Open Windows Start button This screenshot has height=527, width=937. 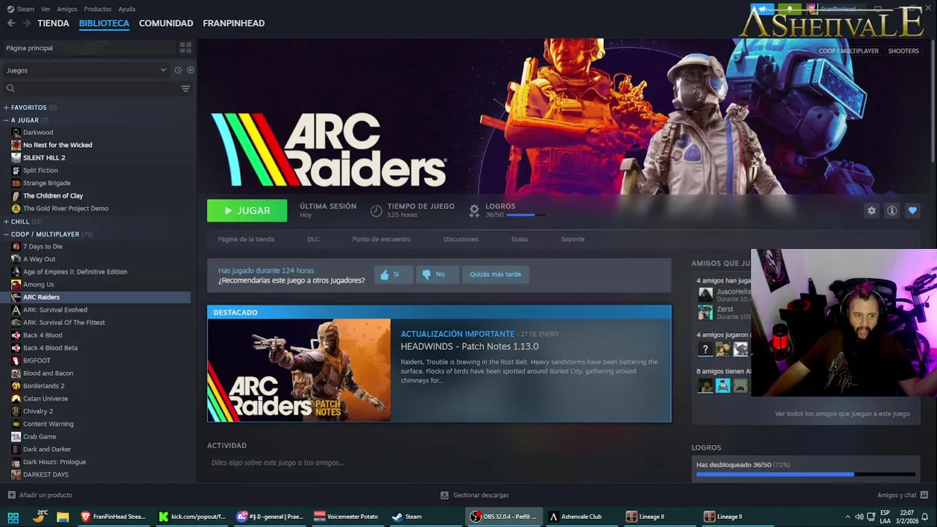pos(13,517)
